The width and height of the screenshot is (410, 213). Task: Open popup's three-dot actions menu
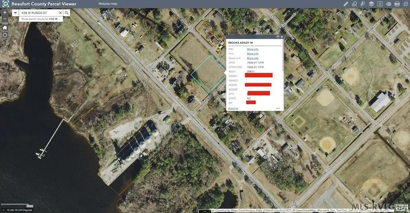[277, 108]
